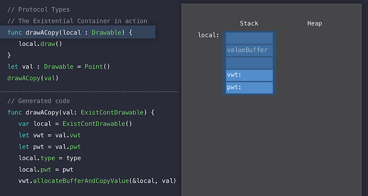Click "let val : Drawable = Point()" line
Image resolution: width=368 pixels, height=196 pixels.
coord(59,67)
